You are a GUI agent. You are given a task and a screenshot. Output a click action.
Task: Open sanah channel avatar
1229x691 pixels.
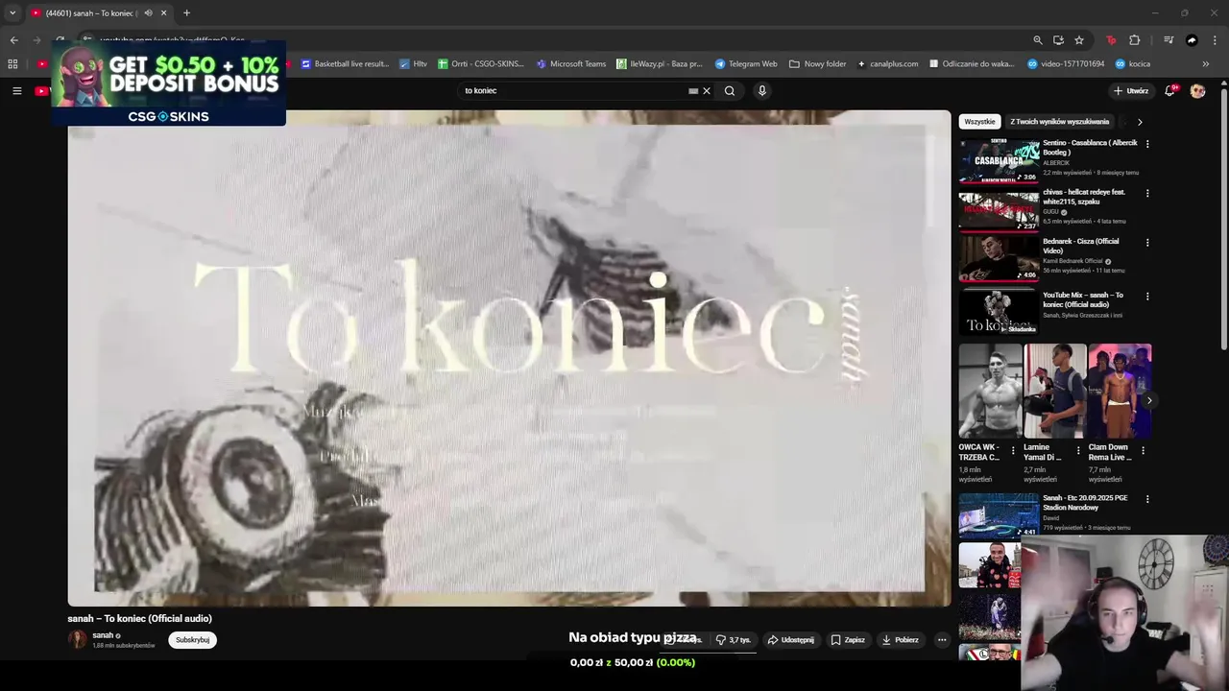(x=77, y=640)
